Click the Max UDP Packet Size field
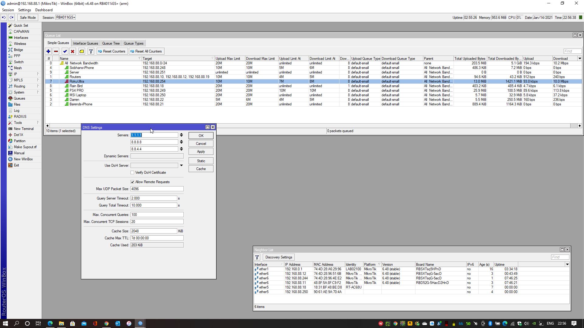 pyautogui.click(x=157, y=189)
